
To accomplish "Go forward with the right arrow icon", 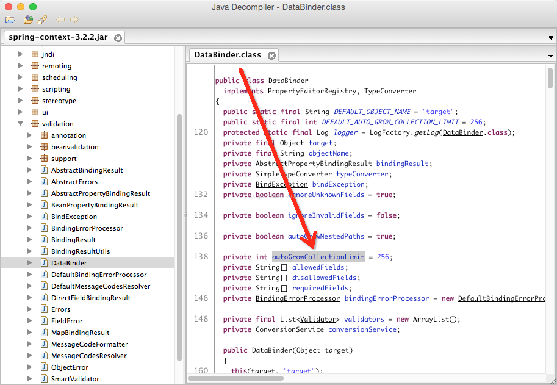I will [74, 20].
